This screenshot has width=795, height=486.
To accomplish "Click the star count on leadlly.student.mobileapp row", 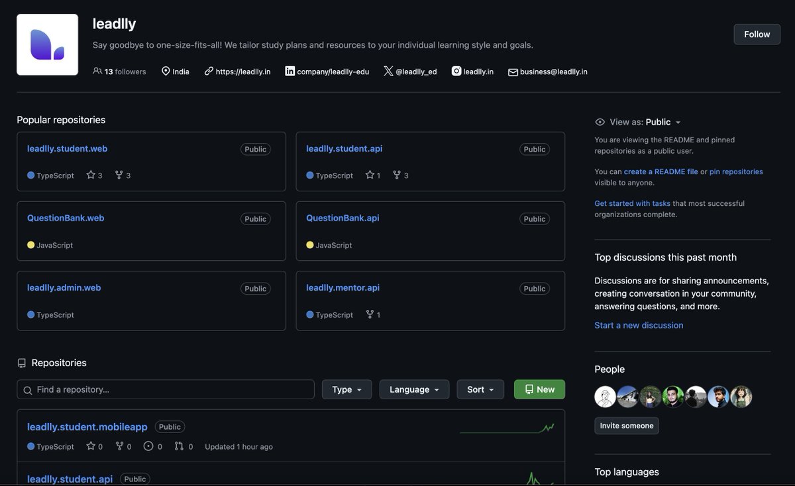I will pos(101,447).
